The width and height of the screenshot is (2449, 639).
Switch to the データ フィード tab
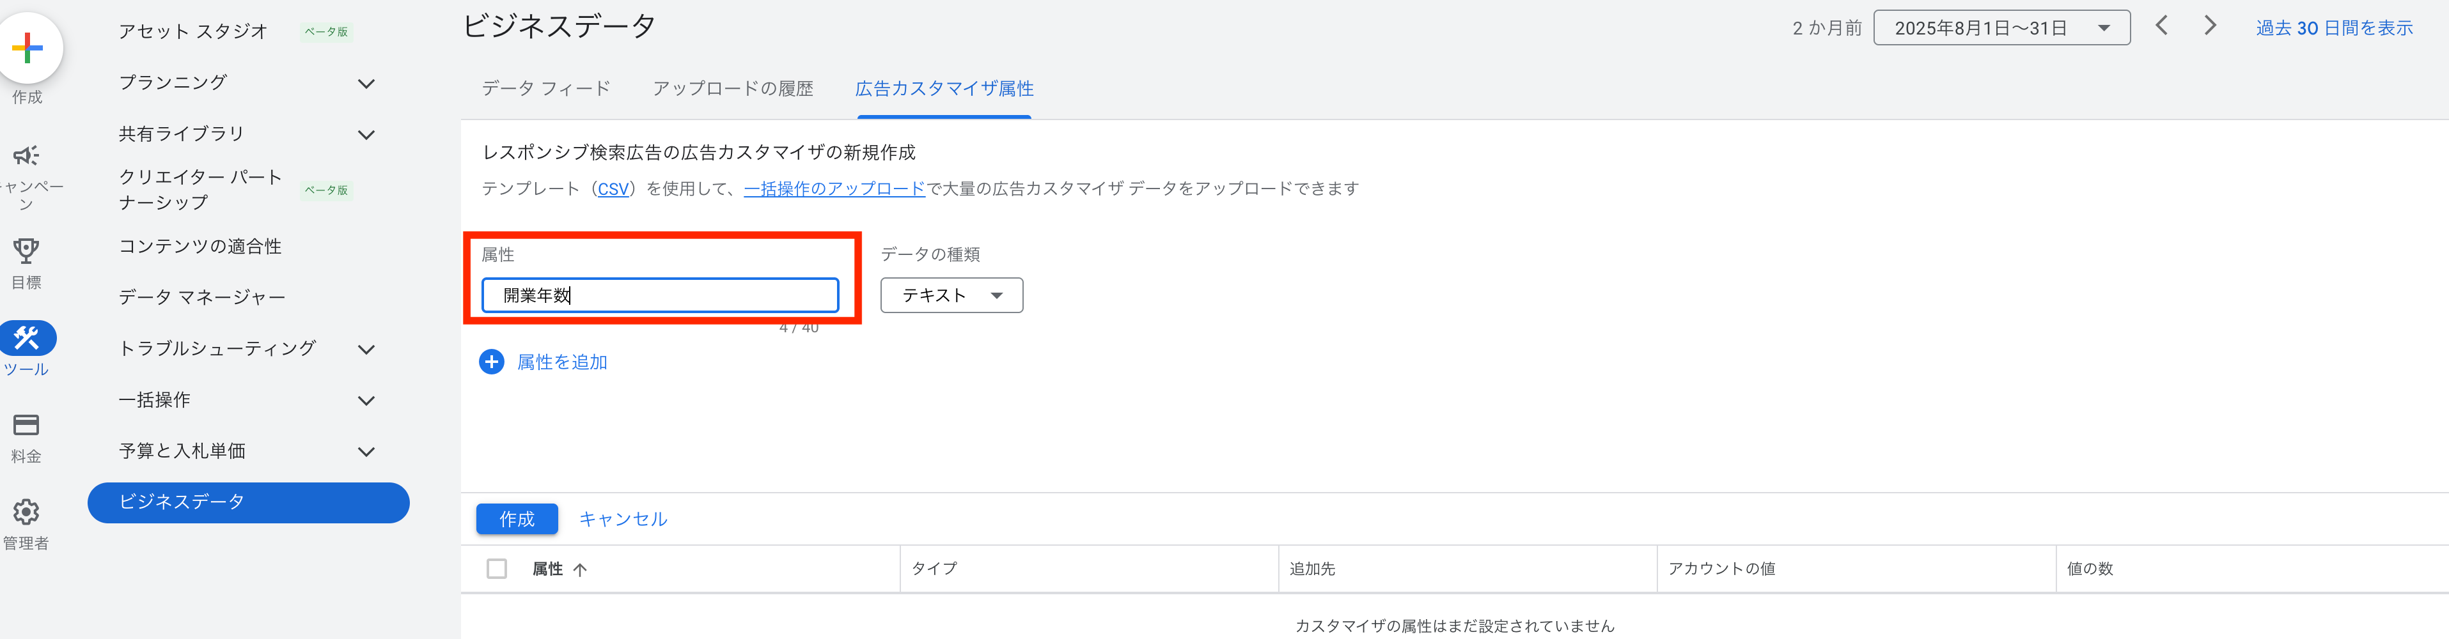coord(545,88)
